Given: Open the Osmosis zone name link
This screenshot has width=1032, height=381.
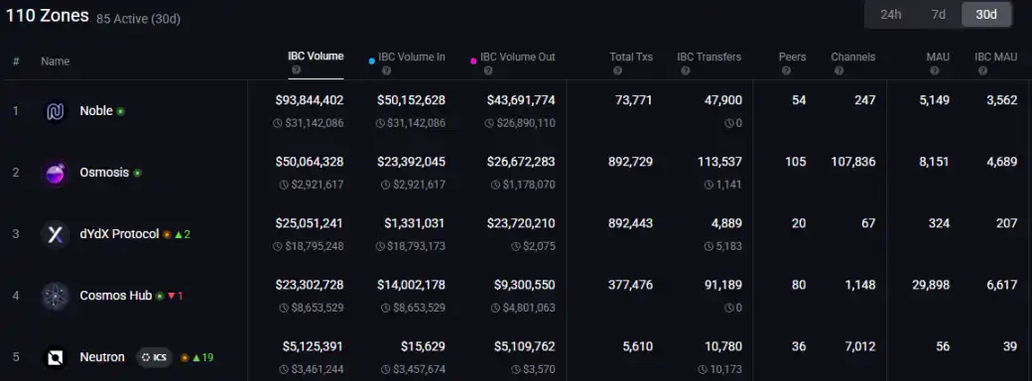Looking at the screenshot, I should pos(104,173).
